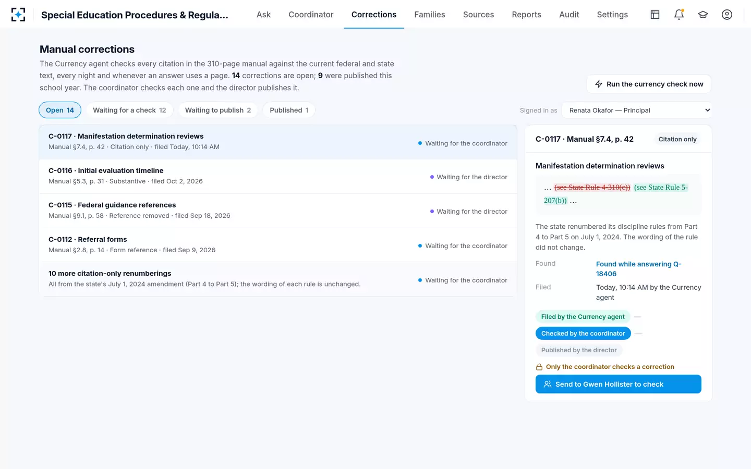Viewport: 751px width, 469px height.
Task: Open the notifications bell
Action: pyautogui.click(x=679, y=15)
